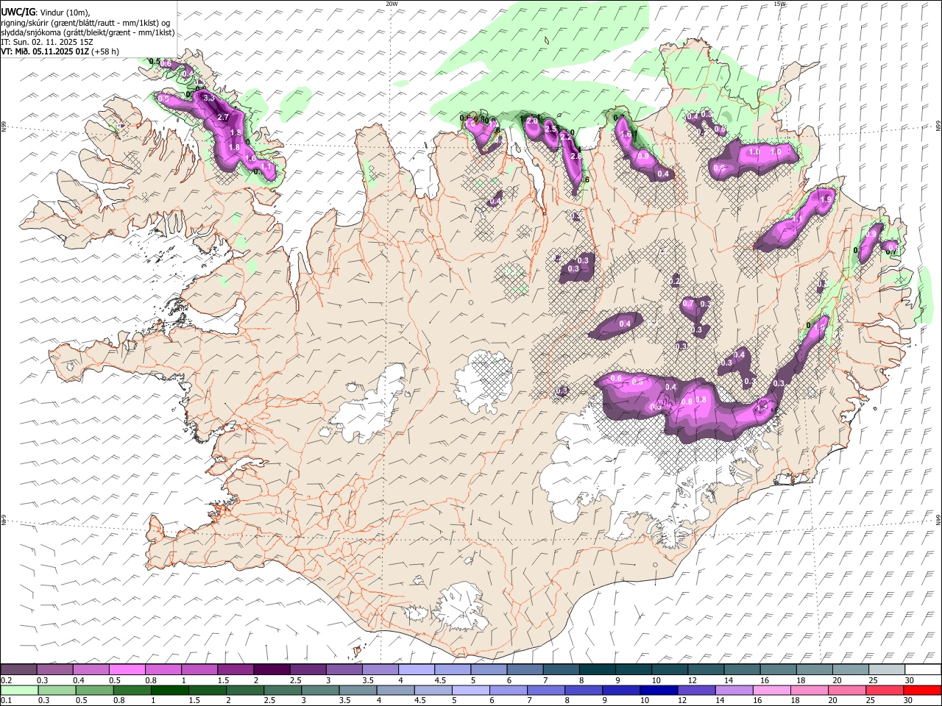942x706 pixels.
Task: Click the 3.3 snowfall value on the map
Action: (208, 98)
